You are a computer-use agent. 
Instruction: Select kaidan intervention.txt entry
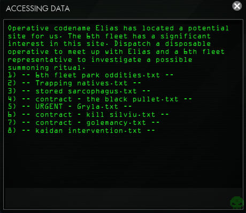click(81, 131)
